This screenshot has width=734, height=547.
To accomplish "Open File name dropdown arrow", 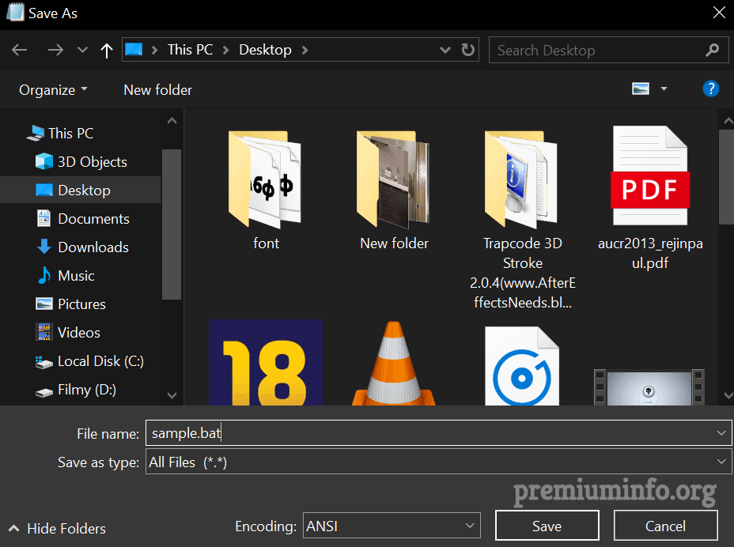I will click(x=721, y=433).
